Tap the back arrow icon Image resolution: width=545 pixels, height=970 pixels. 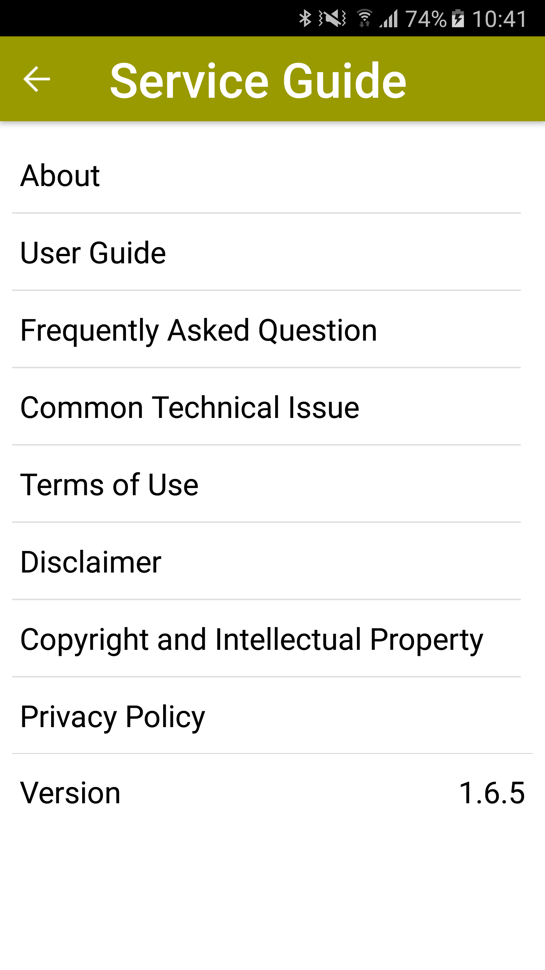pyautogui.click(x=37, y=79)
